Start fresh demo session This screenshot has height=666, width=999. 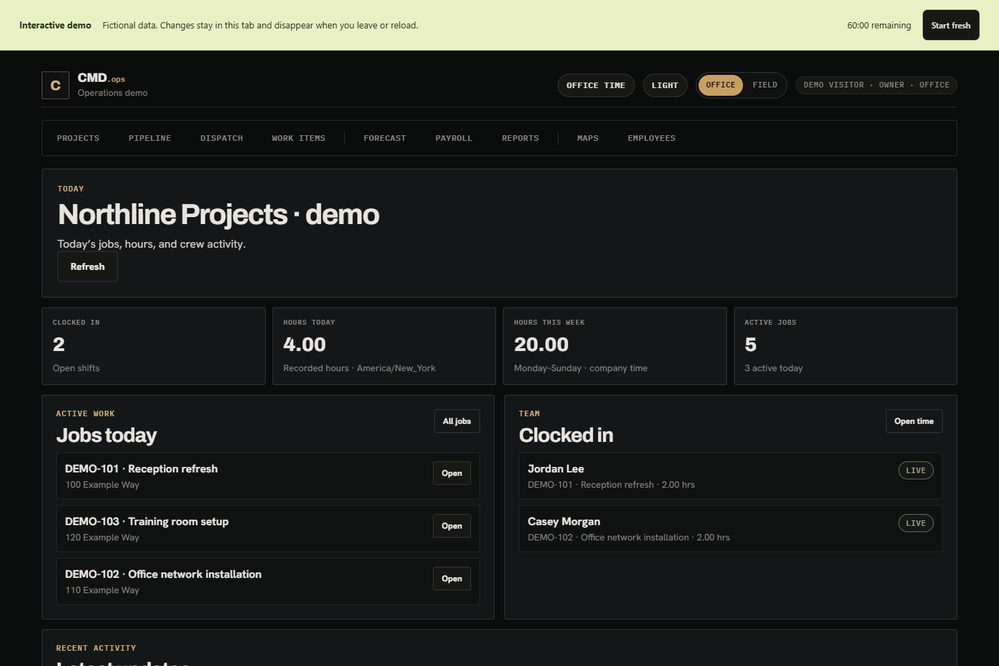pos(950,25)
